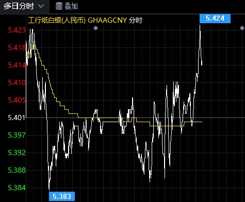The image size is (245, 202).
Task: Click the 5.410 axis price label
Action: [x=17, y=82]
